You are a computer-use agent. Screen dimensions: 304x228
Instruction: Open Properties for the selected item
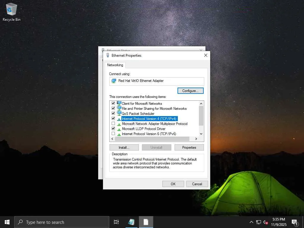point(189,148)
